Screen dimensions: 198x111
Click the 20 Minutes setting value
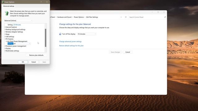click(x=17, y=25)
